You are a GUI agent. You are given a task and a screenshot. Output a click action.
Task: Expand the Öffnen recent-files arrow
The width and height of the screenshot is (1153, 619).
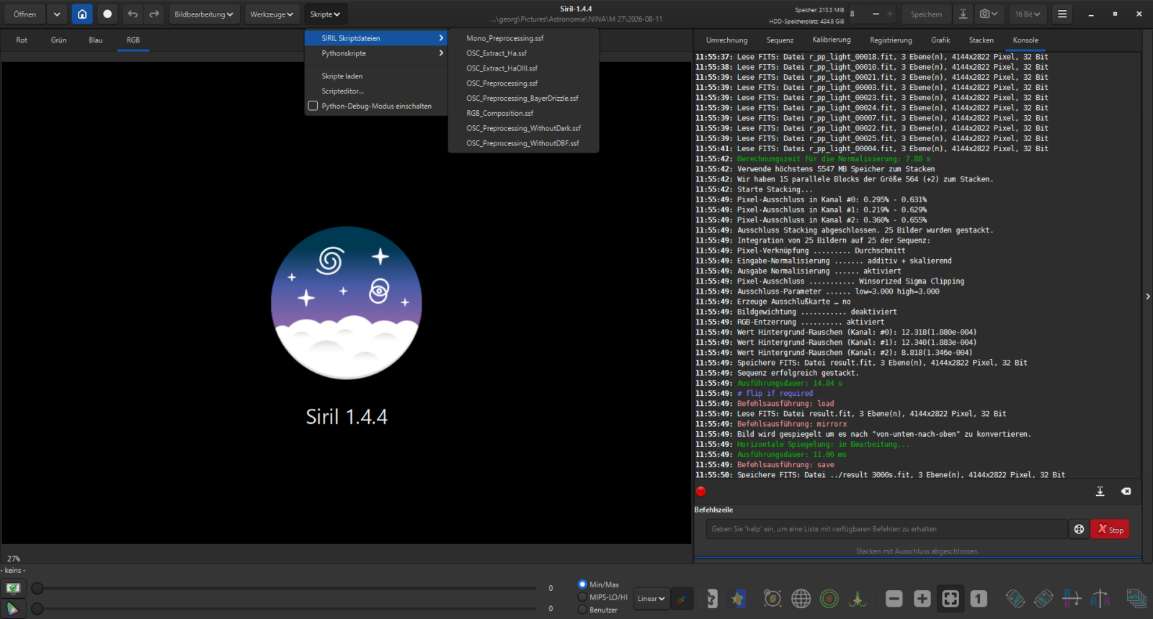point(57,14)
